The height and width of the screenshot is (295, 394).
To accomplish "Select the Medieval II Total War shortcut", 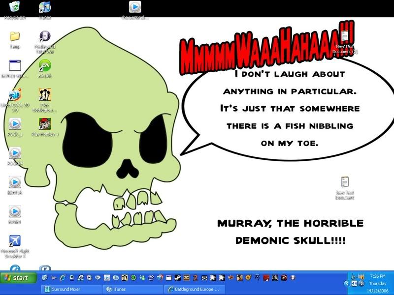I will pyautogui.click(x=45, y=42).
